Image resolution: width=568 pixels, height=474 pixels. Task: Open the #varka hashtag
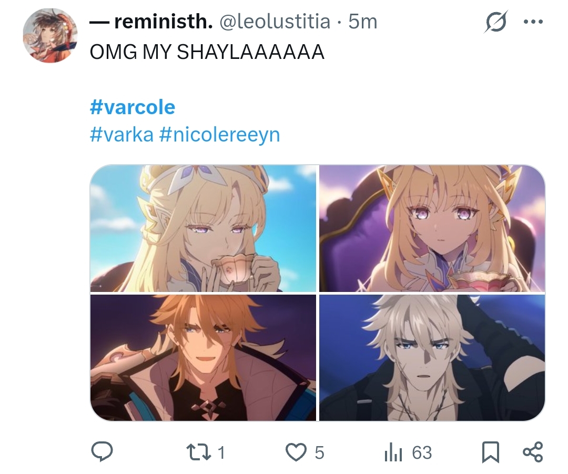(121, 135)
